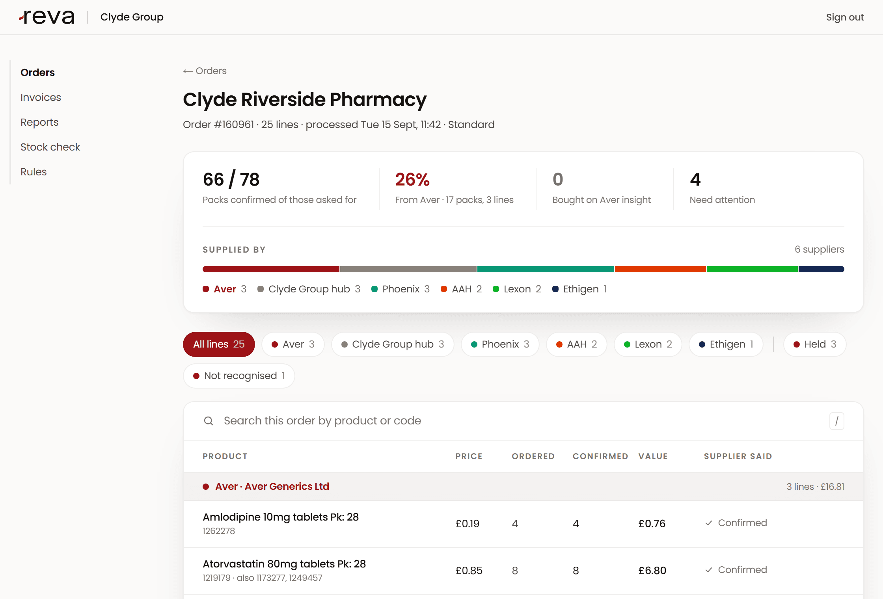Filter lines by Aver 3 chip
883x599 pixels.
click(x=293, y=344)
